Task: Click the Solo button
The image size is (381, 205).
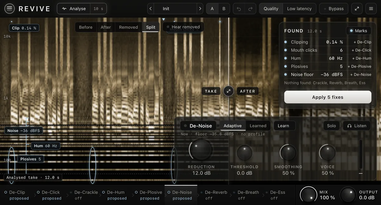Action: pos(331,126)
